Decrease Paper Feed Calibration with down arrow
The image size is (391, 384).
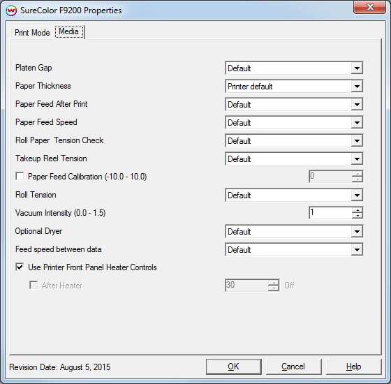coord(357,179)
